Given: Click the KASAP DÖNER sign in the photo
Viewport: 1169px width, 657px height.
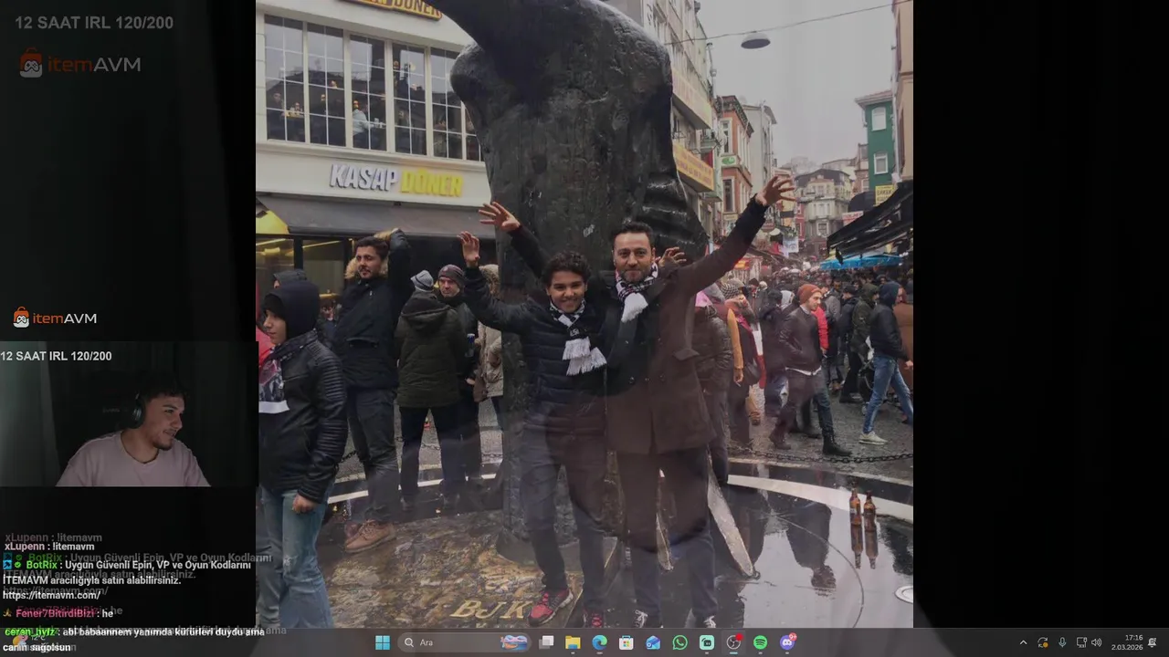Looking at the screenshot, I should (x=396, y=180).
